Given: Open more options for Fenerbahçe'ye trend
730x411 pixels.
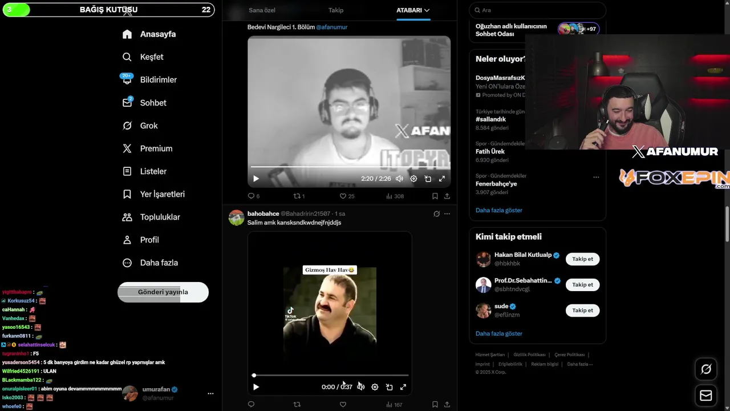Looking at the screenshot, I should click(x=596, y=177).
